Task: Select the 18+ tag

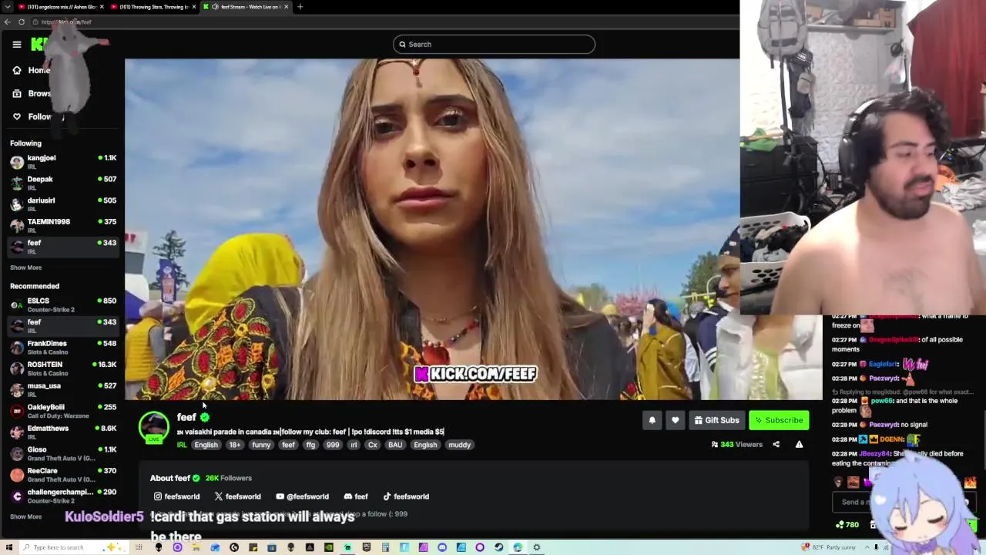Action: pos(234,445)
